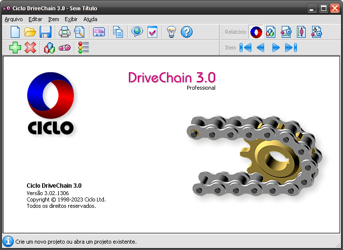
Task: Click the DriveChain 3.0 Professional title
Action: pyautogui.click(x=172, y=80)
